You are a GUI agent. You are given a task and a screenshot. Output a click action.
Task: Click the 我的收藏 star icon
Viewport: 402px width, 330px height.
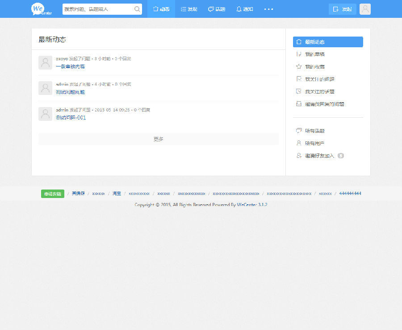click(x=299, y=66)
